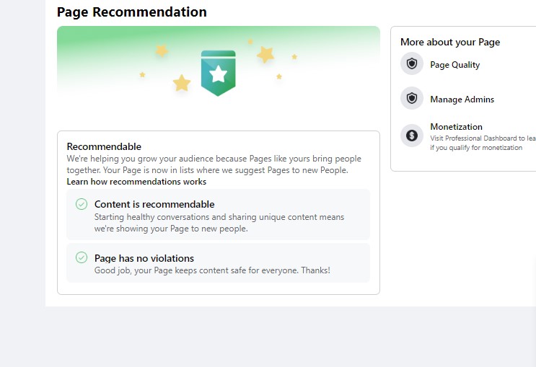This screenshot has height=367, width=536.
Task: Click the large gold star left of badge
Action: click(x=182, y=83)
